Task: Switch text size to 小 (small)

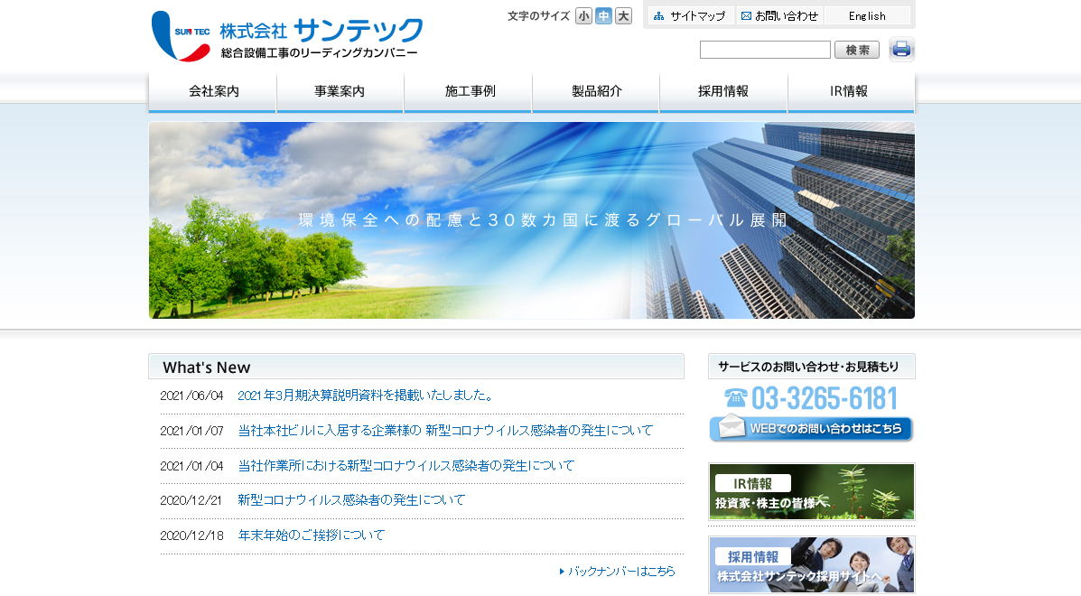Action: [582, 15]
